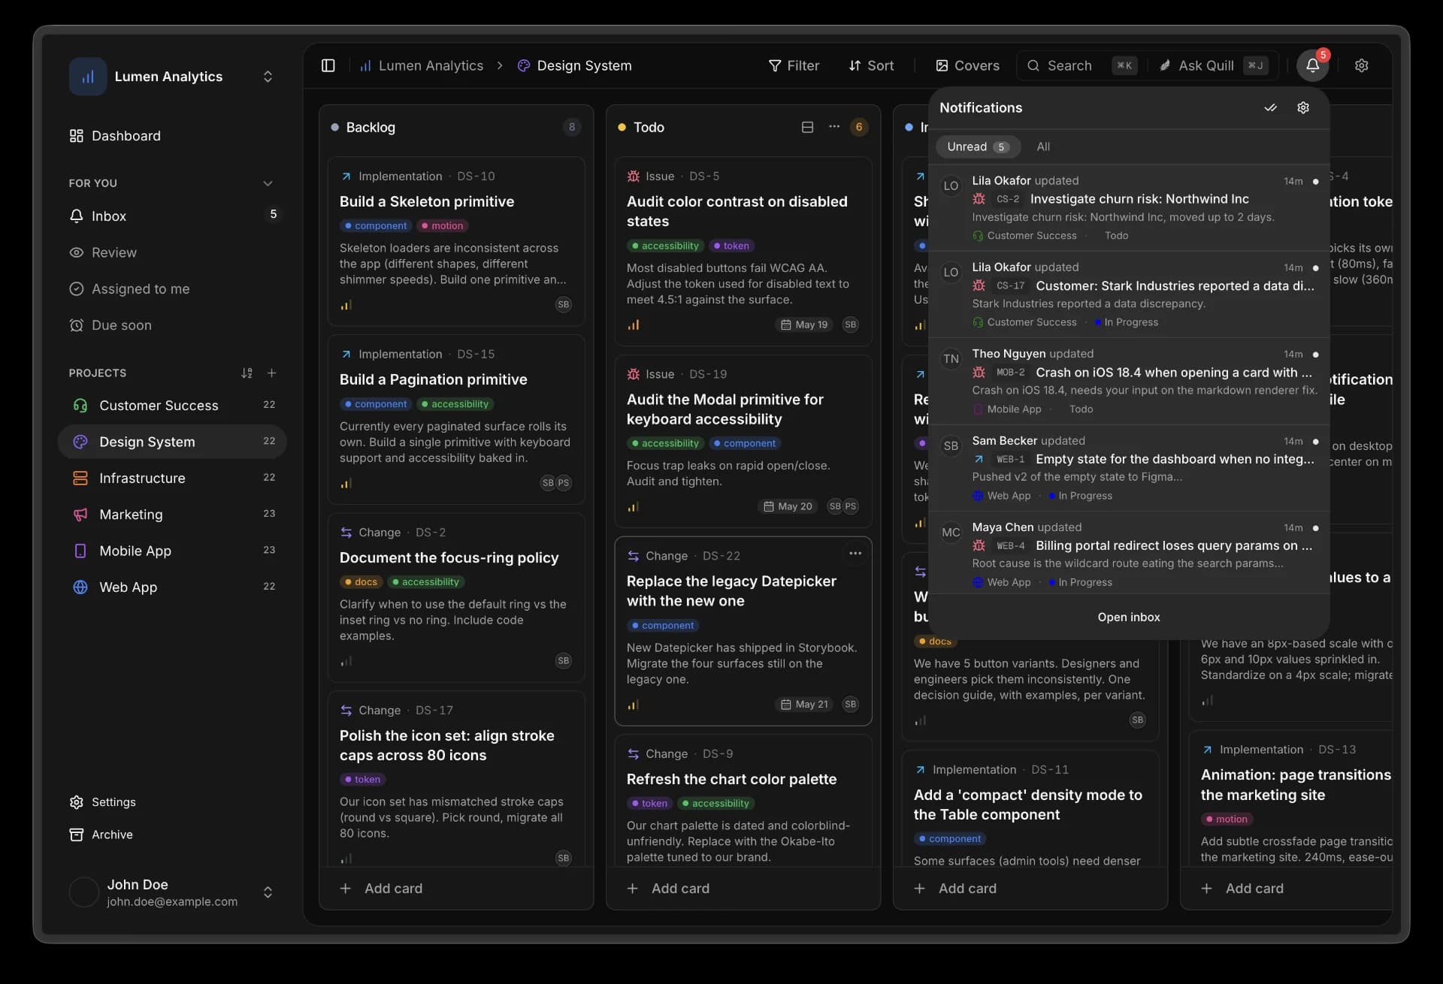Open the Mobile App project
Screen dimensions: 1443x984
coord(172,551)
